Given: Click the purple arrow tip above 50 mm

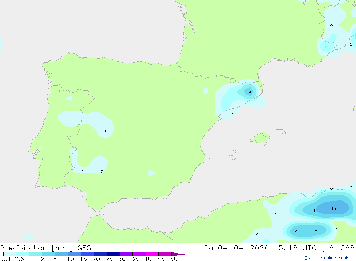Looking at the screenshot, I should point(178,254).
